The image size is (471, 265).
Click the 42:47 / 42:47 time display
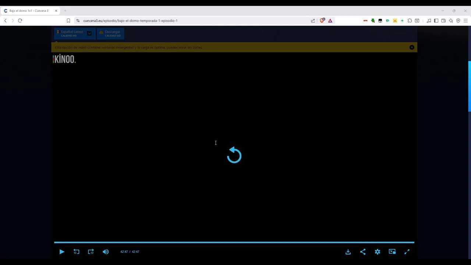tap(130, 252)
